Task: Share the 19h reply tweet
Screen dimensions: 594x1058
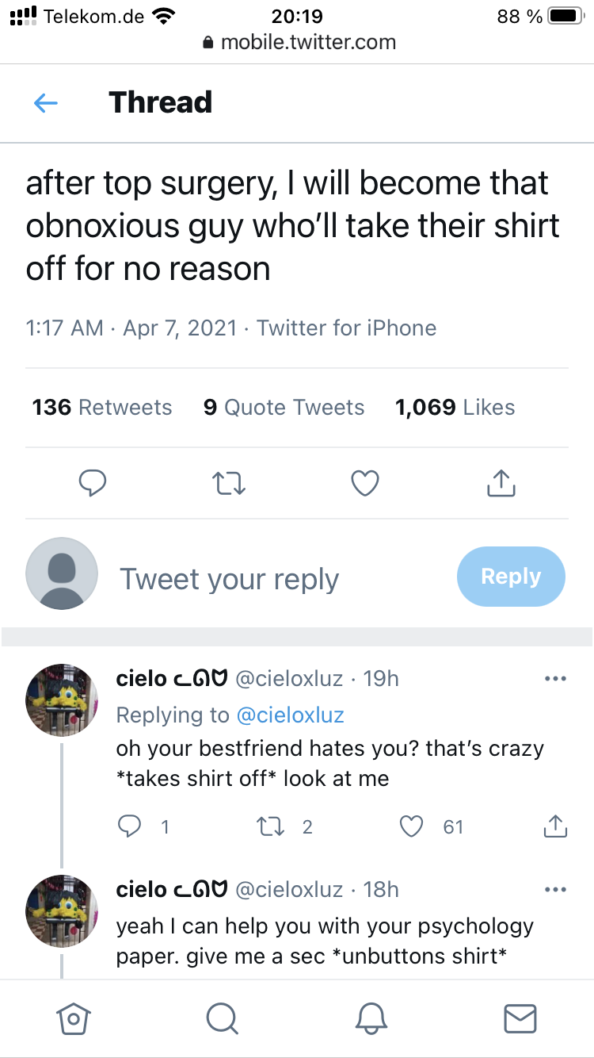Action: [x=555, y=826]
